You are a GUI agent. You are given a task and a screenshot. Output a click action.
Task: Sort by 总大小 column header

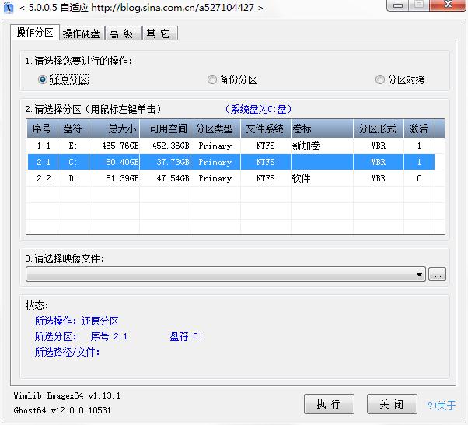coord(115,128)
